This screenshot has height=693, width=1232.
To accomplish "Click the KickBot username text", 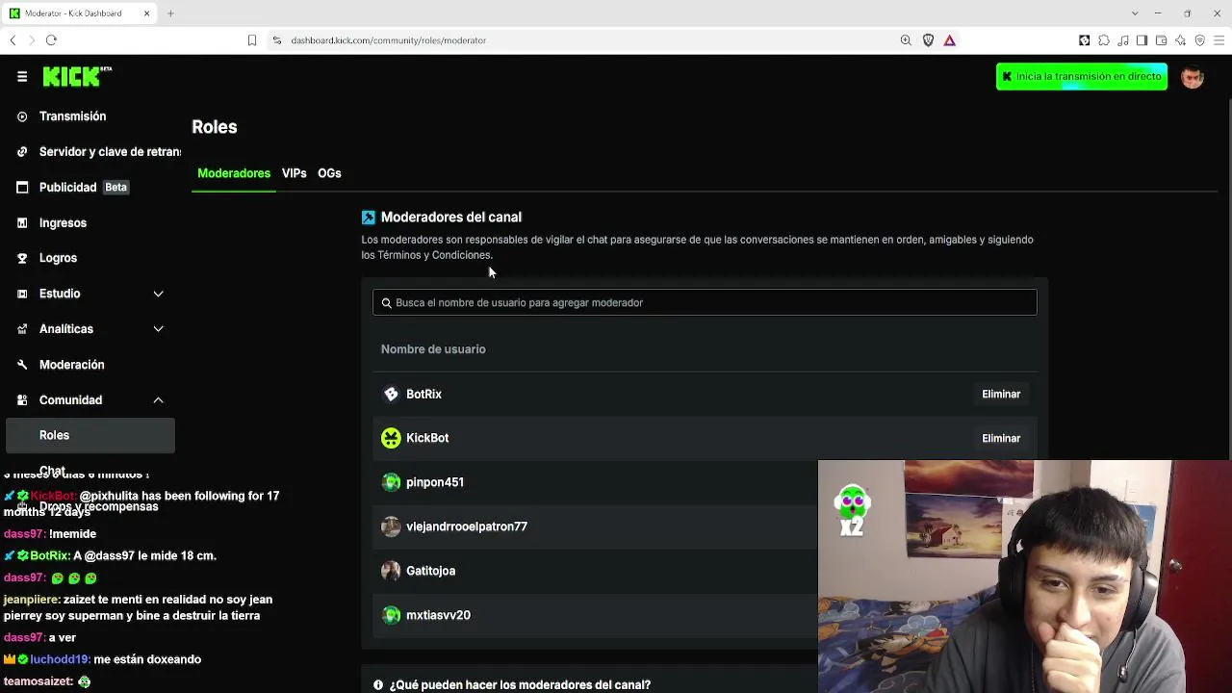I will coord(427,438).
